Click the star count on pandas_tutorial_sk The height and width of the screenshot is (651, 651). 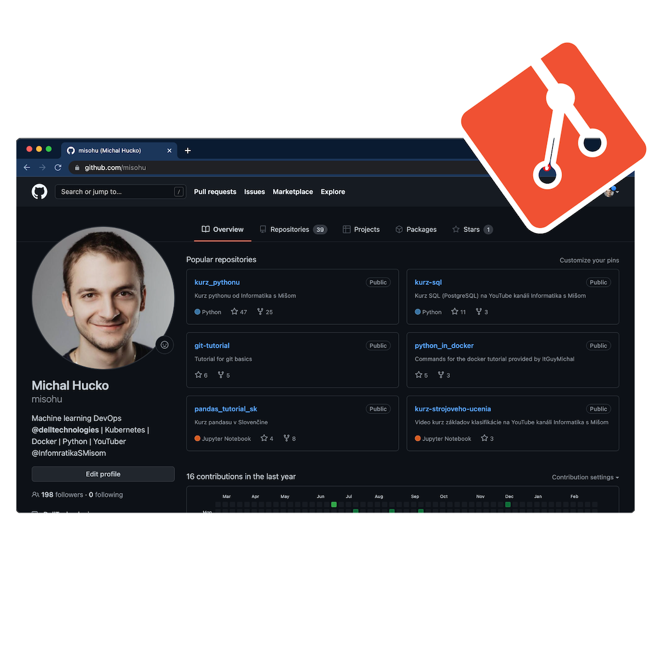(x=267, y=438)
